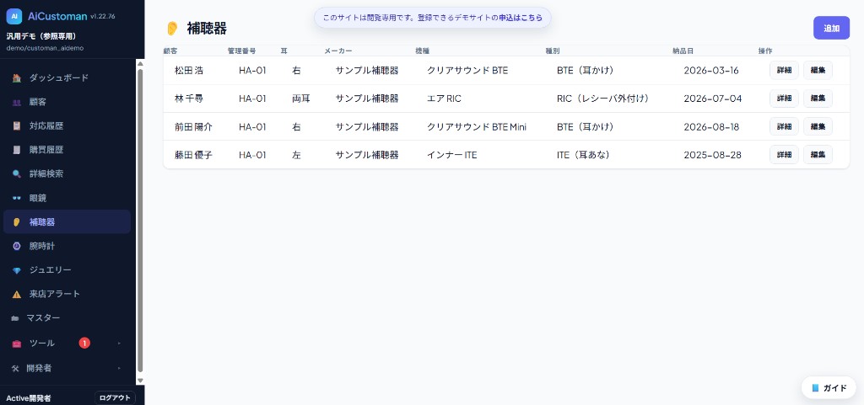Select 眼鏡 in the sidebar
This screenshot has height=405, width=864.
pos(67,198)
